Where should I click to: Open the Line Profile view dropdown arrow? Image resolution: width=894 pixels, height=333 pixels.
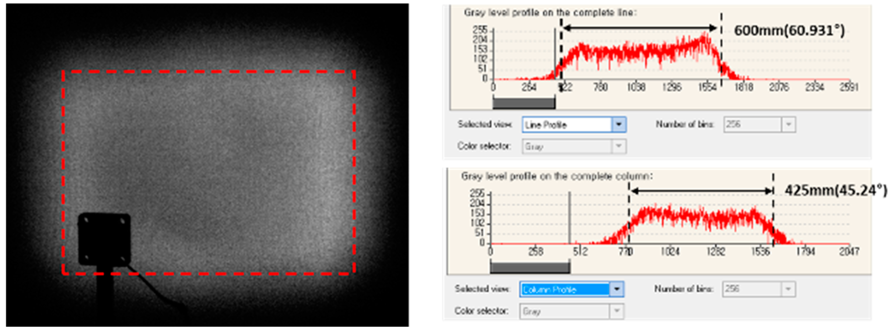[x=619, y=125]
